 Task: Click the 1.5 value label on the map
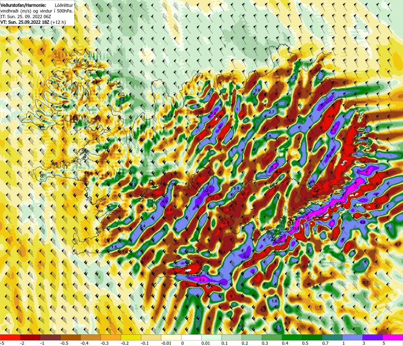point(114,247)
